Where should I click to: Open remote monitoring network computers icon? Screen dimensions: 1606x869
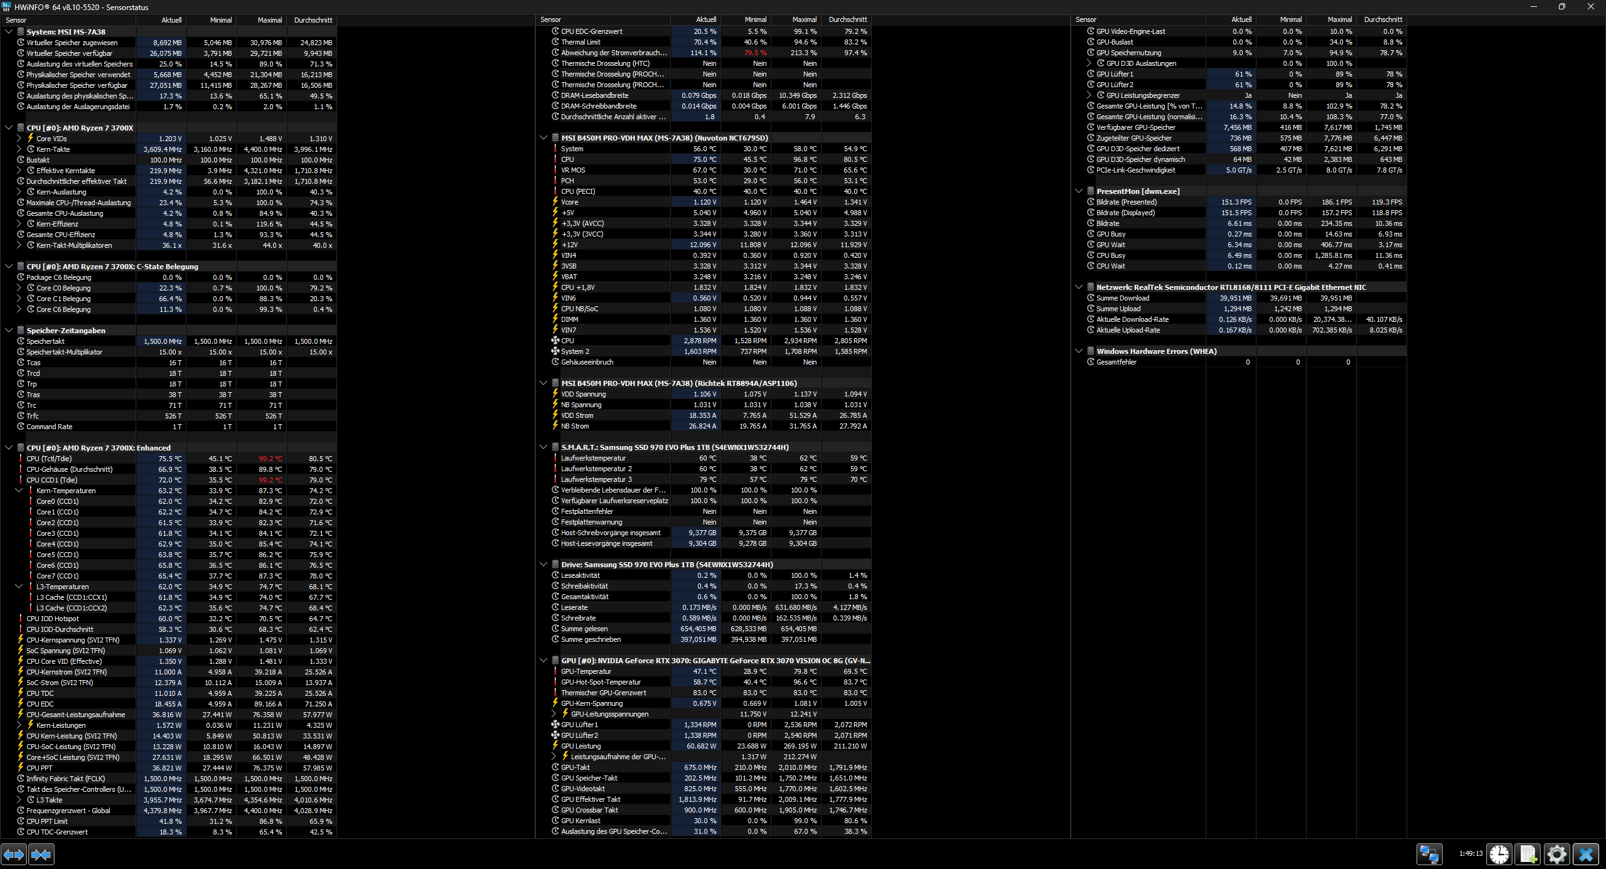coord(1430,854)
